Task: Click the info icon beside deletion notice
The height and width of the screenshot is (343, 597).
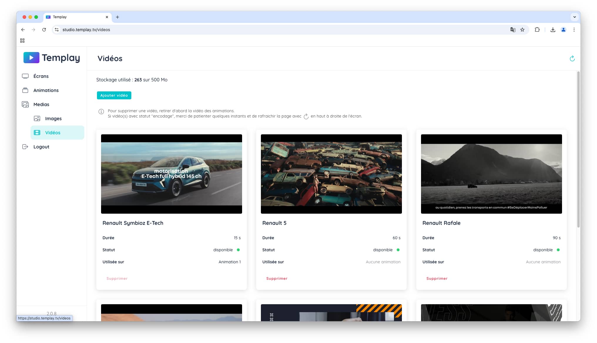Action: [101, 111]
